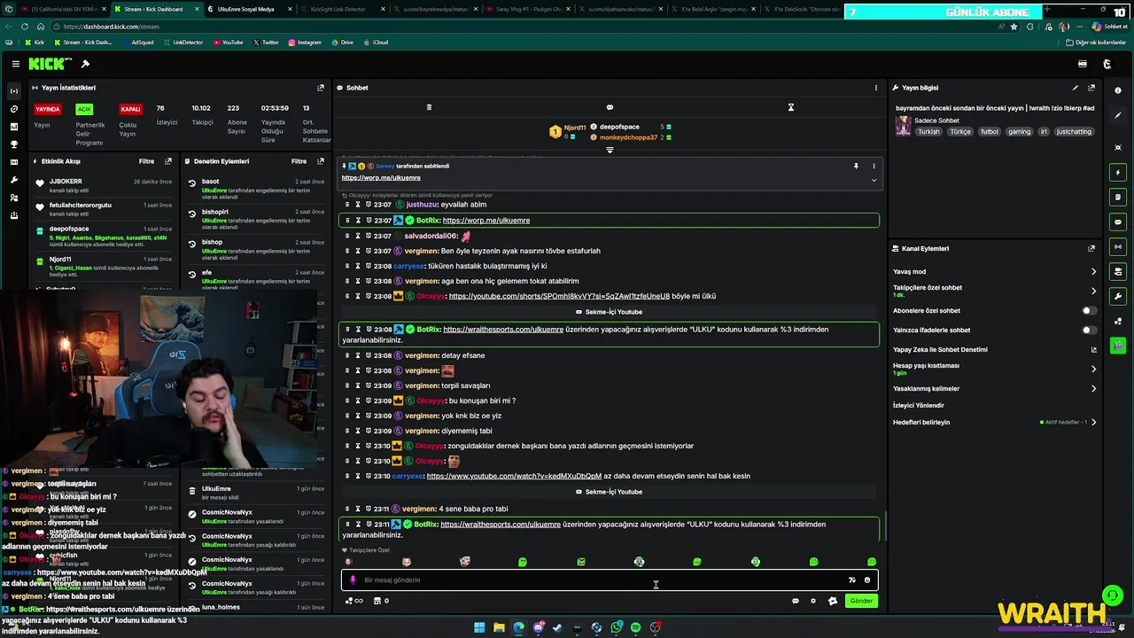Click the chat panel scrollbar

coord(884,525)
